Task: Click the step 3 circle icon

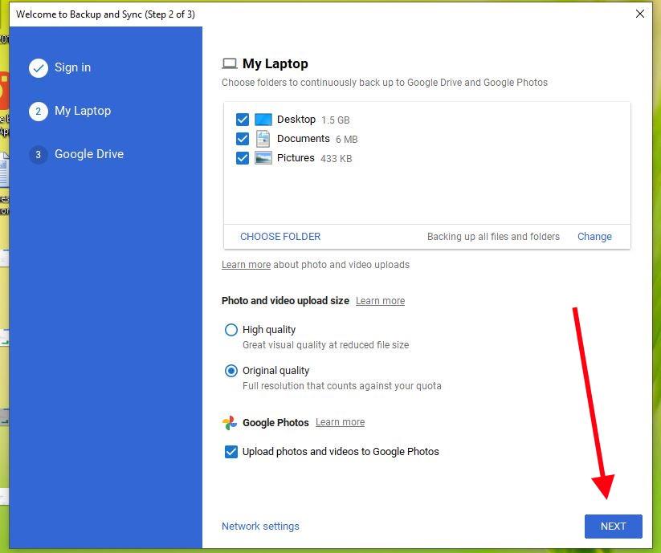Action: [39, 155]
